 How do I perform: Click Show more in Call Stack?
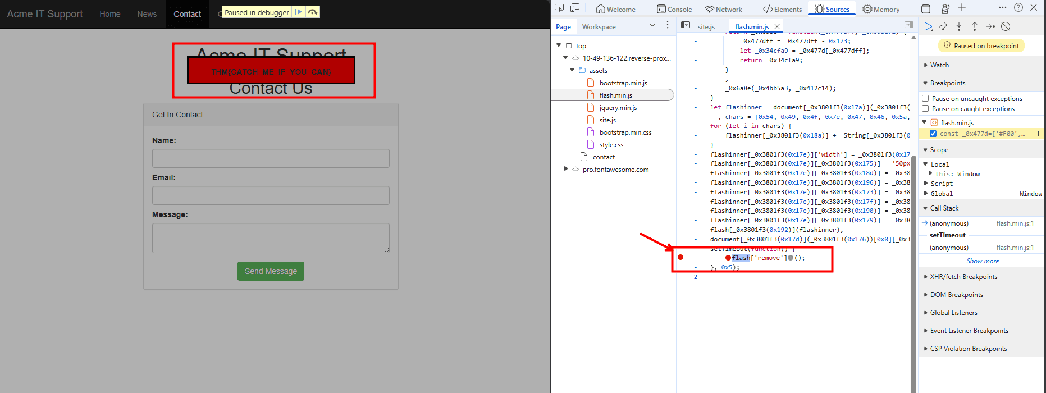pyautogui.click(x=983, y=261)
